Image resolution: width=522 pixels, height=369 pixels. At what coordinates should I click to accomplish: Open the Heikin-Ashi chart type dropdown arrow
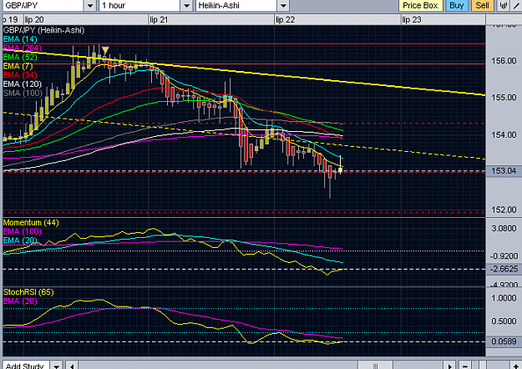pos(283,6)
